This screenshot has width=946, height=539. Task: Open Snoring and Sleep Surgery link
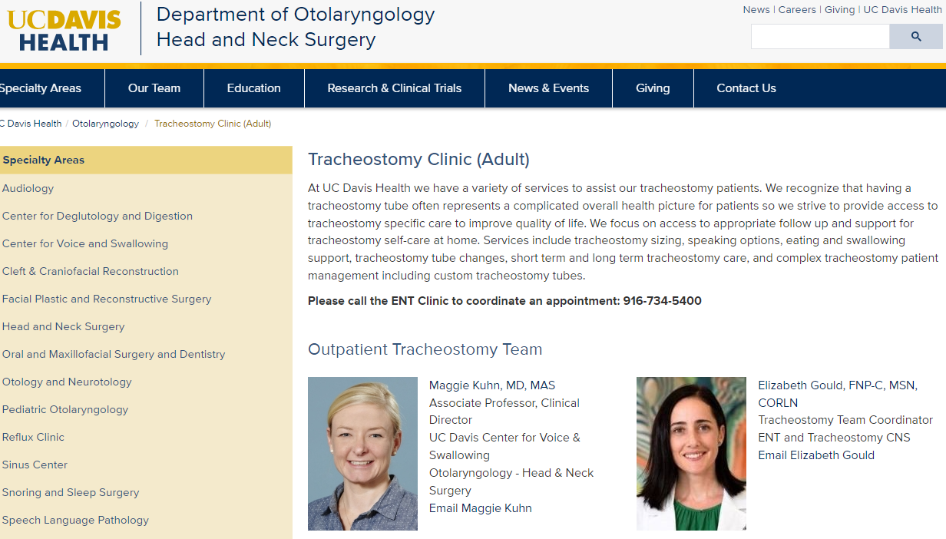click(x=71, y=492)
